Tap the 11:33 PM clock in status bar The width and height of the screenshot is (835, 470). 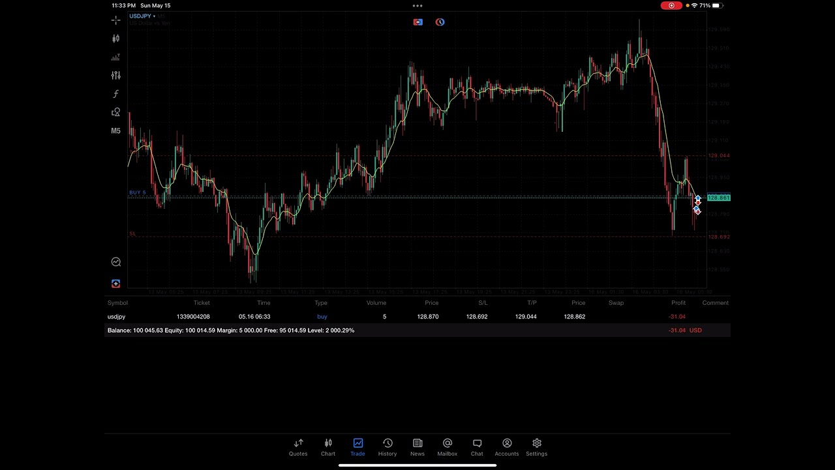tap(123, 5)
